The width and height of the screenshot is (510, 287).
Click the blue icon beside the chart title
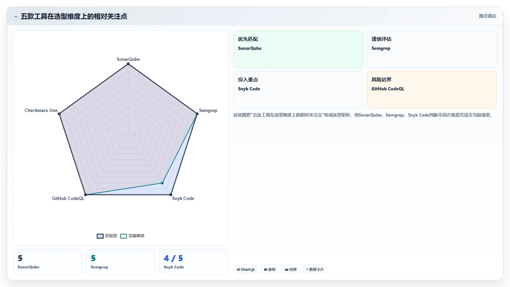click(16, 17)
